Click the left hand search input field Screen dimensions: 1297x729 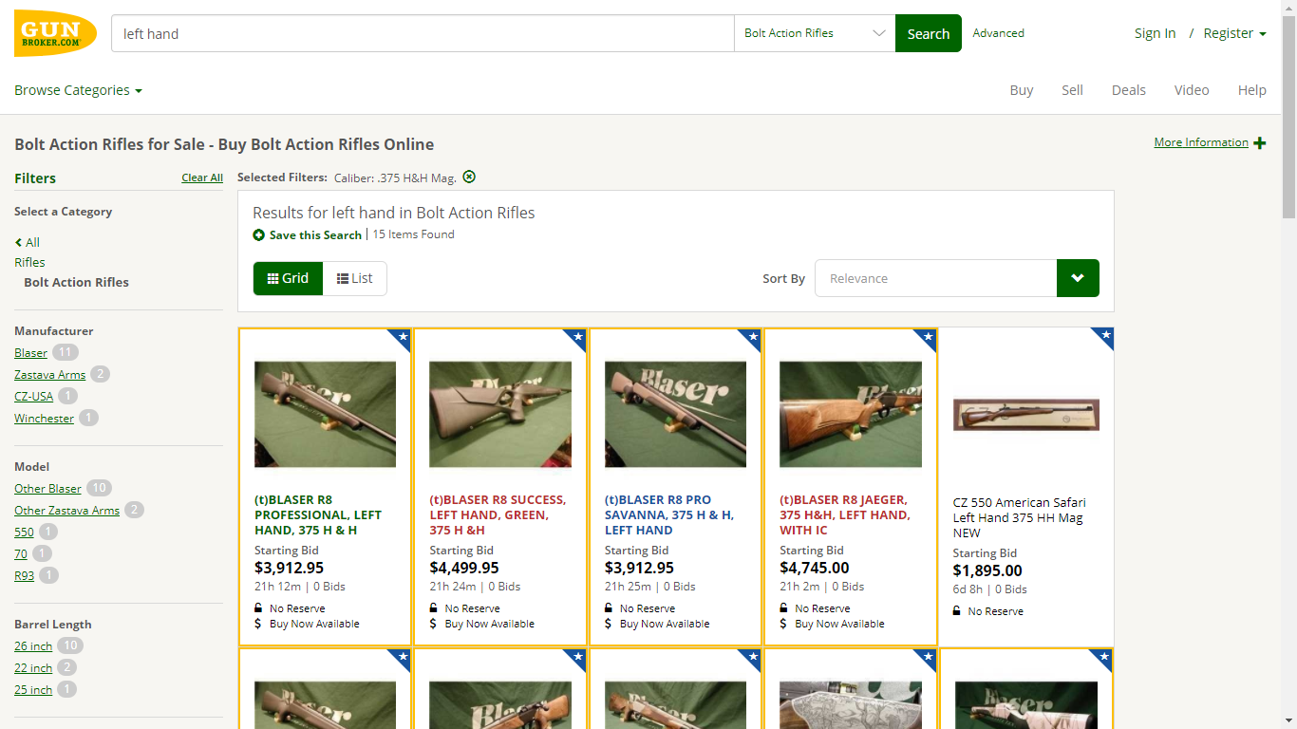[x=423, y=33]
